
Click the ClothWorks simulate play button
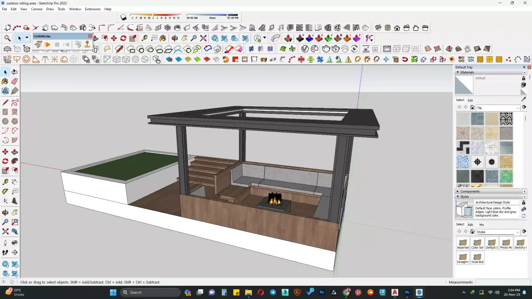tap(47, 45)
